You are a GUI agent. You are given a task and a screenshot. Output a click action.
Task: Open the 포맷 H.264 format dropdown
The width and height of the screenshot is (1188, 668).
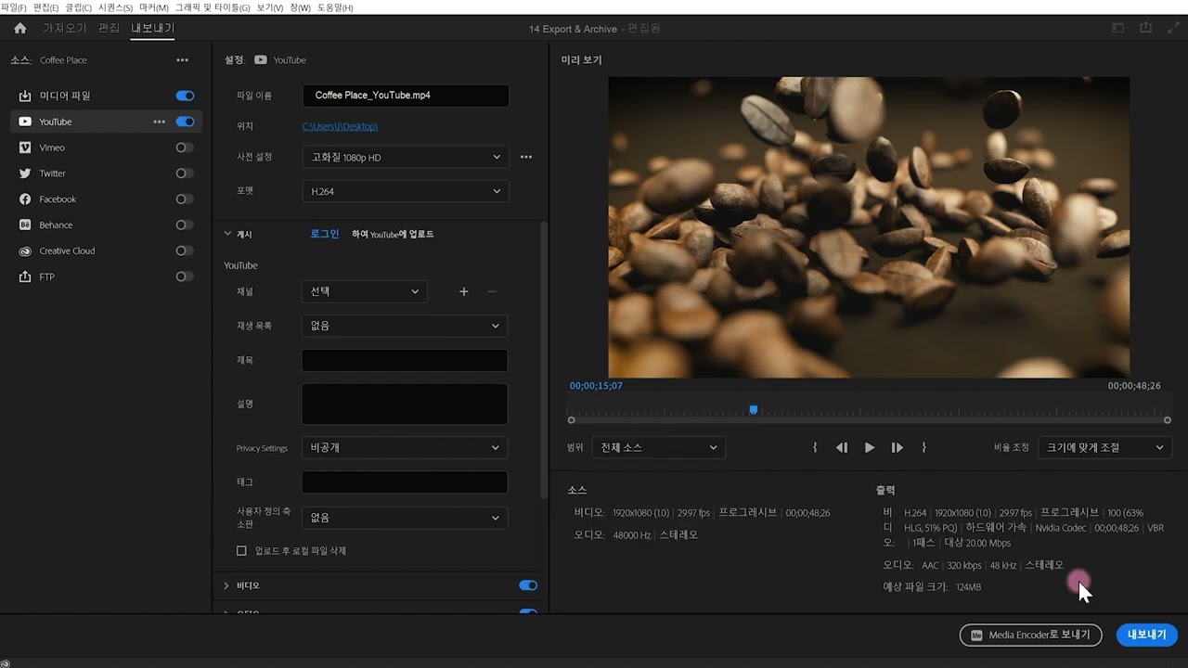point(405,191)
